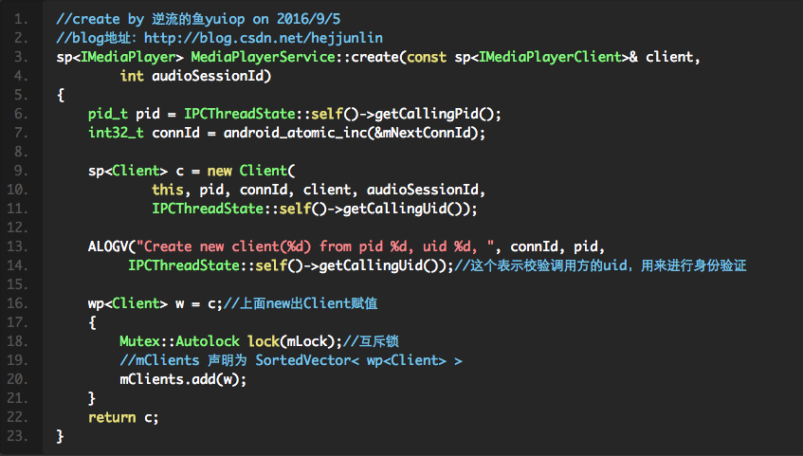The height and width of the screenshot is (456, 803).
Task: Click the "Create new client" string literal
Action: (242, 246)
